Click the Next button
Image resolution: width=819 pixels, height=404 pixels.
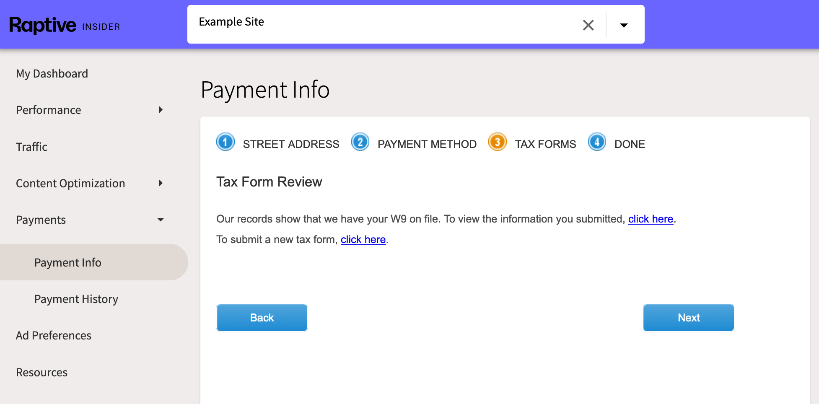(x=688, y=318)
